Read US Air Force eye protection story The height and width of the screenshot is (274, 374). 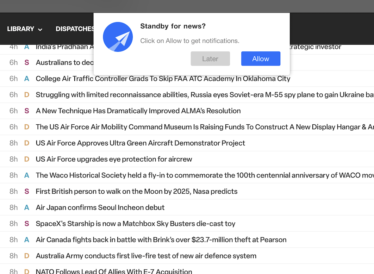pos(114,159)
